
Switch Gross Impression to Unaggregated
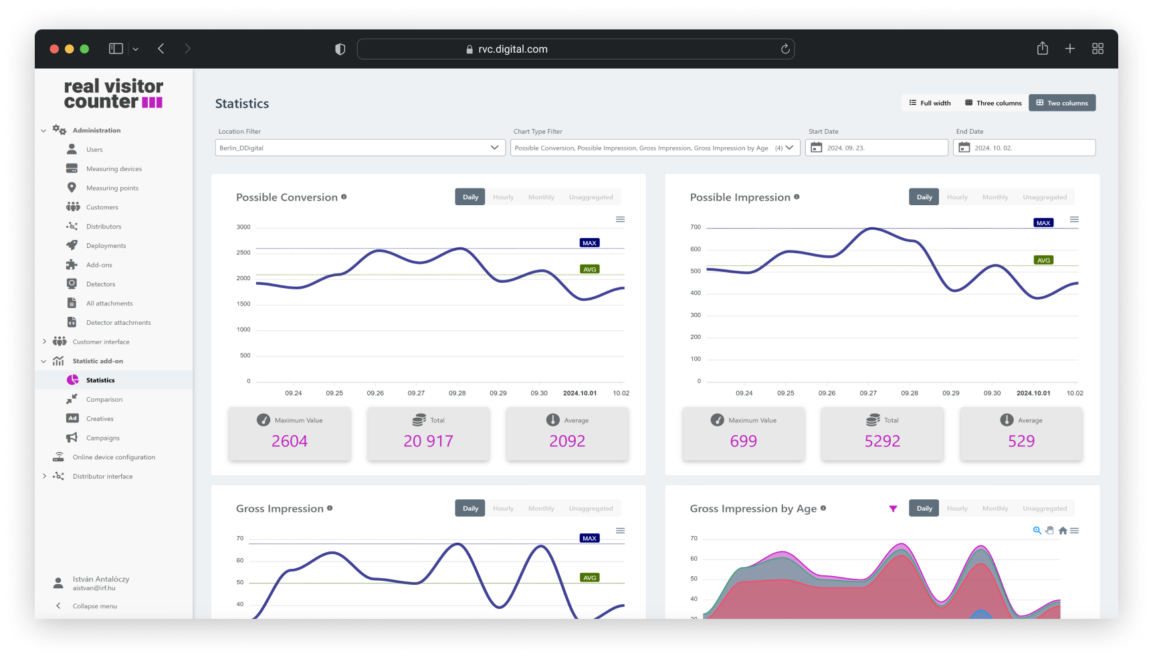tap(591, 508)
